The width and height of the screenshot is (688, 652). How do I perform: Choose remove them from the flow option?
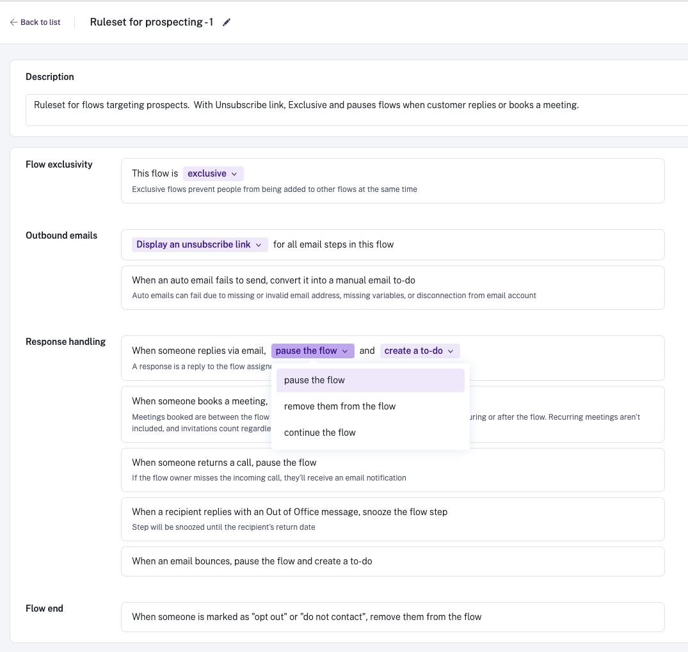coord(371,407)
